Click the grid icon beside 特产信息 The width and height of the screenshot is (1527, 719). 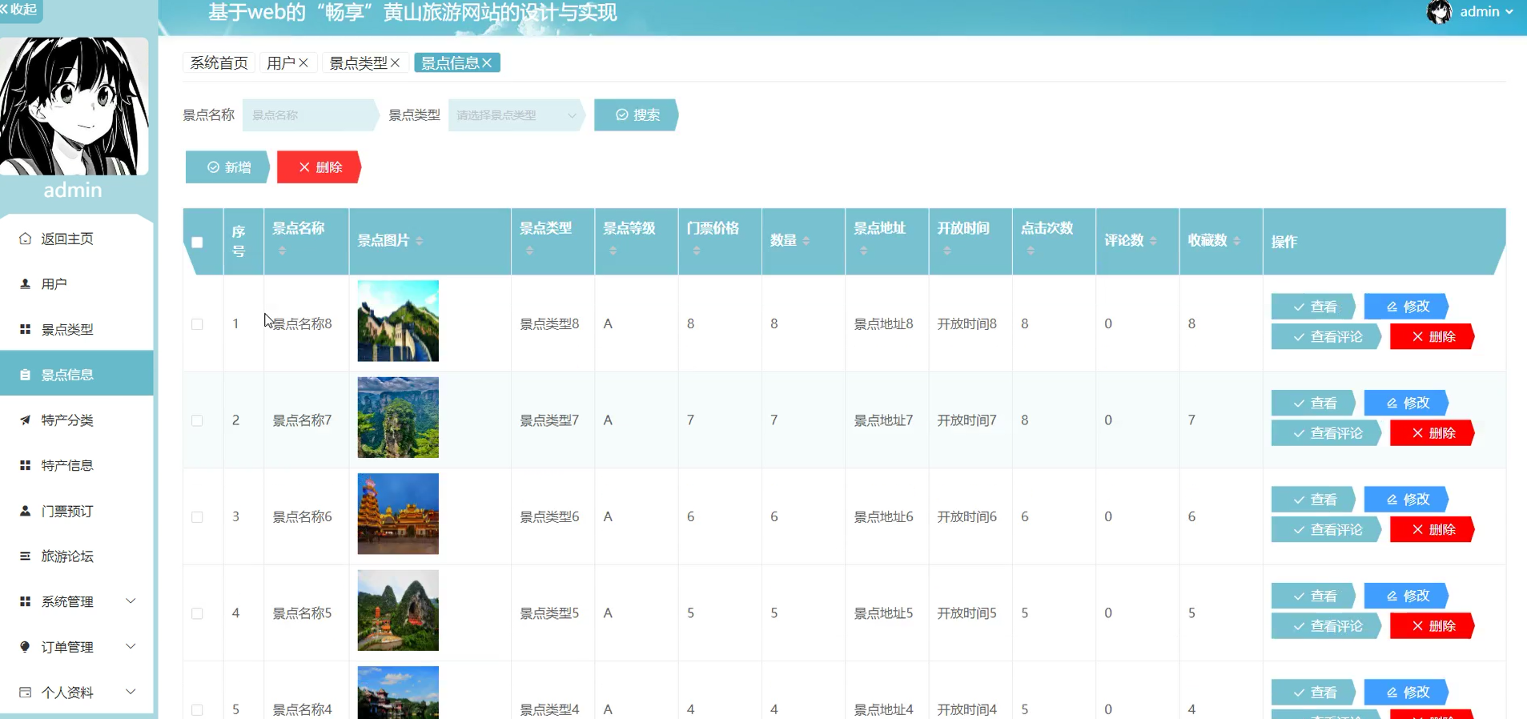[x=25, y=465]
